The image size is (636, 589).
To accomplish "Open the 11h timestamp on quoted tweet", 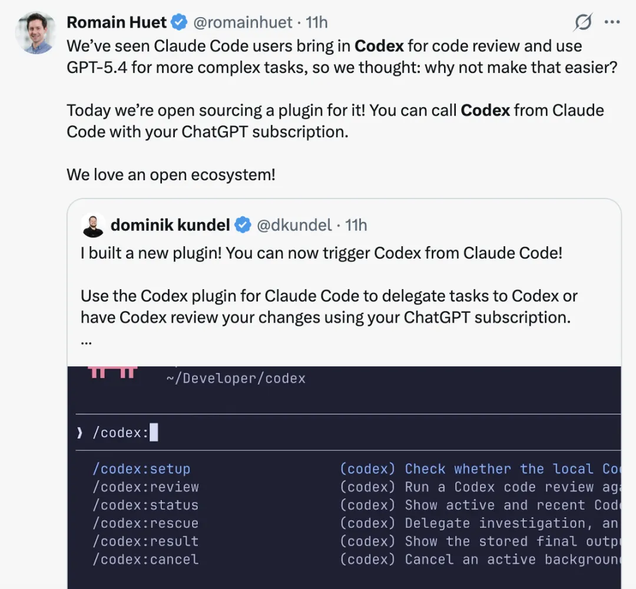I will tap(356, 225).
